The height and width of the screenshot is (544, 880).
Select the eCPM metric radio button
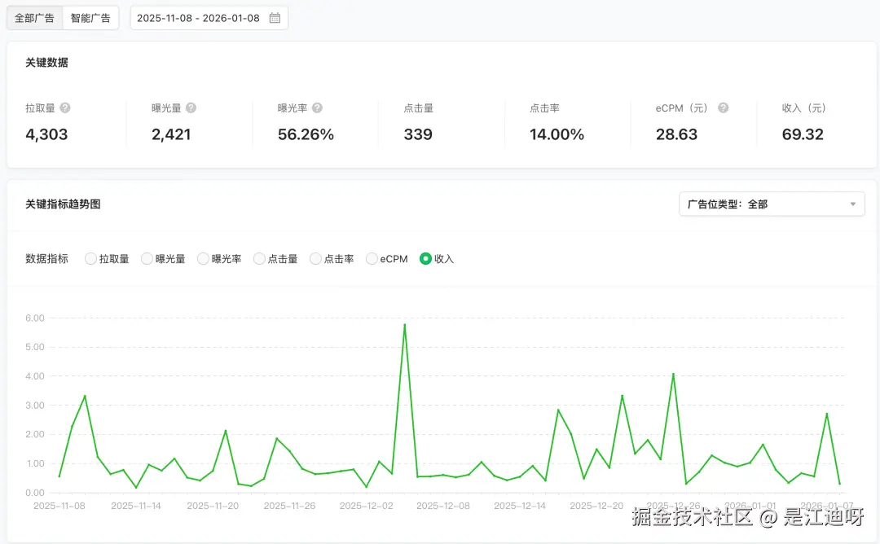click(x=372, y=258)
